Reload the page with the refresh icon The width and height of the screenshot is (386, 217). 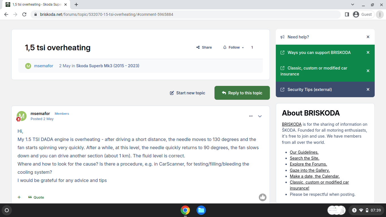click(x=24, y=14)
